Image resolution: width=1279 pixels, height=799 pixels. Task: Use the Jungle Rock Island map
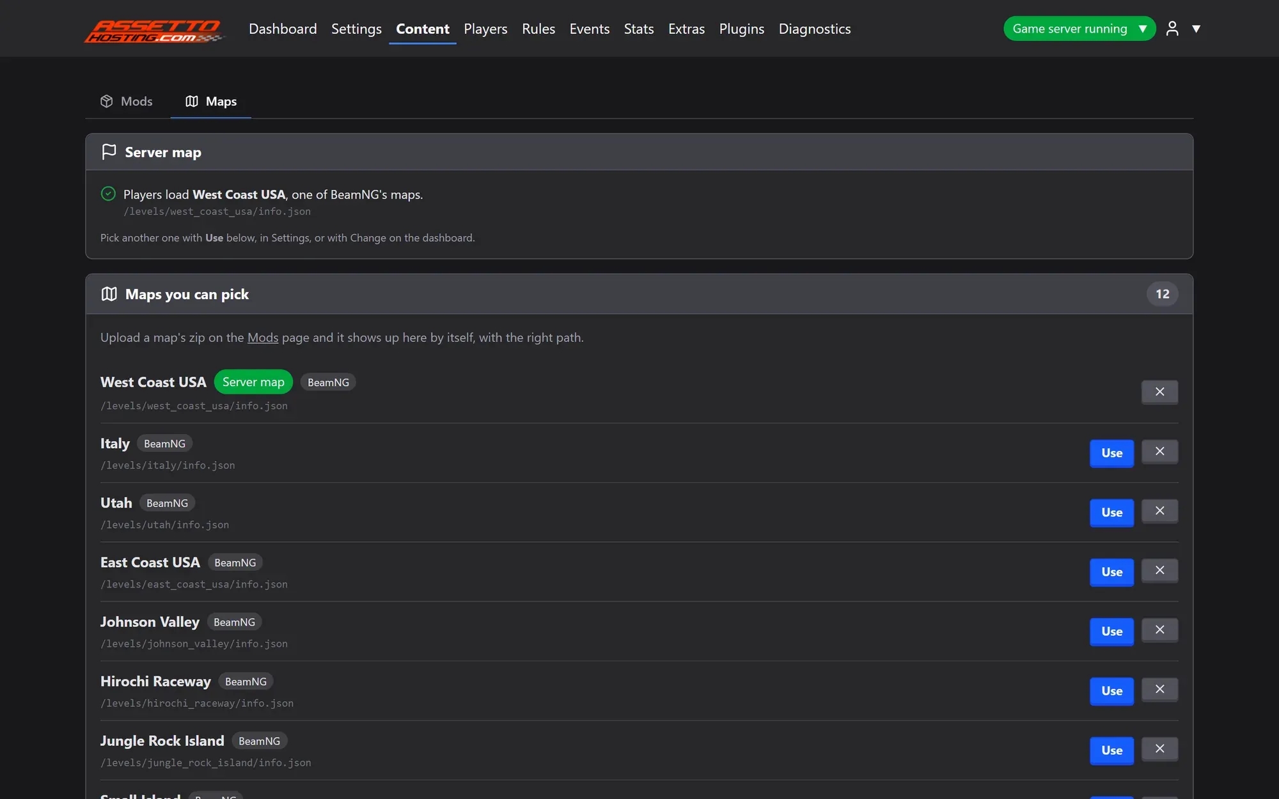click(x=1111, y=750)
